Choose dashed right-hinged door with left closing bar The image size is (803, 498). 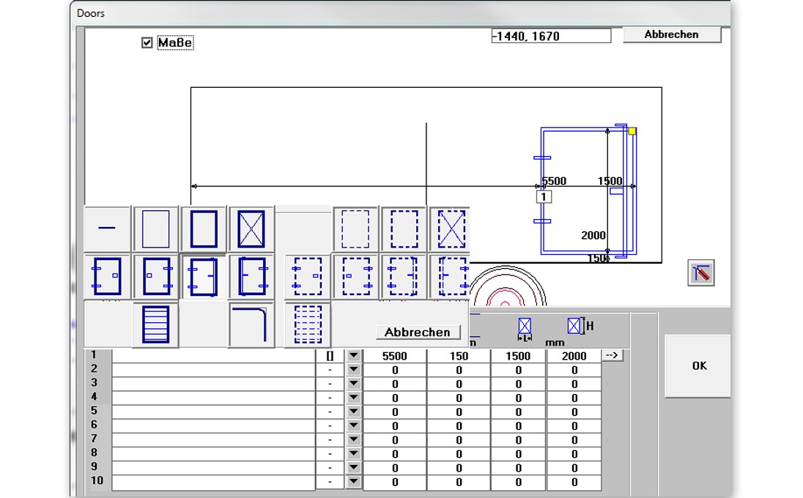point(450,276)
